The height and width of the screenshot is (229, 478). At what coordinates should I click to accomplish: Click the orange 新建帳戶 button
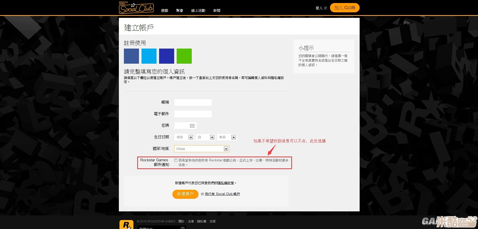point(185,194)
